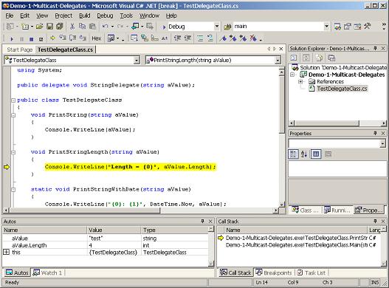Click the Save All icon
Image resolution: width=389 pixels, height=288 pixels.
[x=60, y=27]
